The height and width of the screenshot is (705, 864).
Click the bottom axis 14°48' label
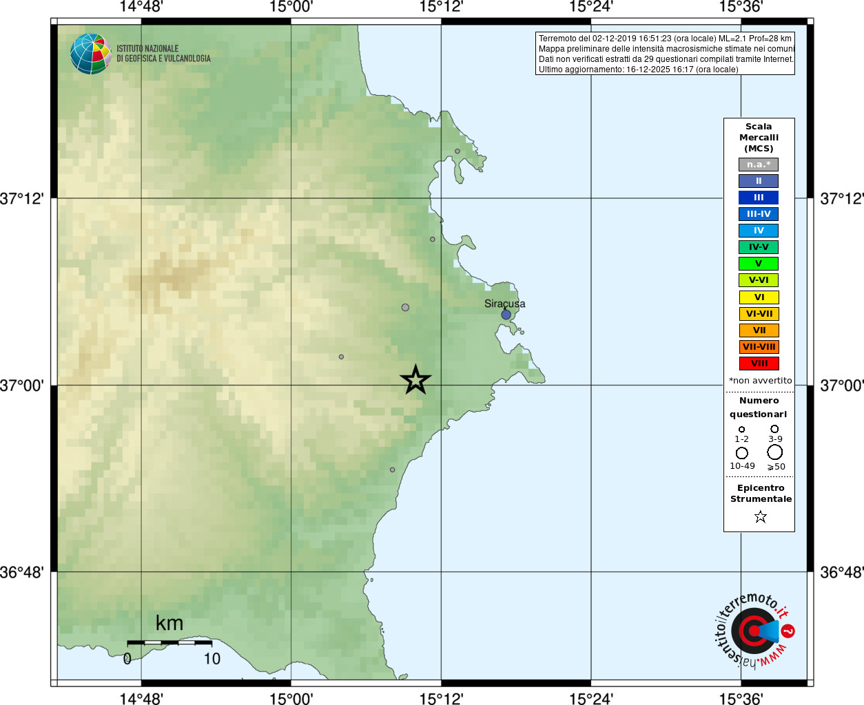point(141,698)
